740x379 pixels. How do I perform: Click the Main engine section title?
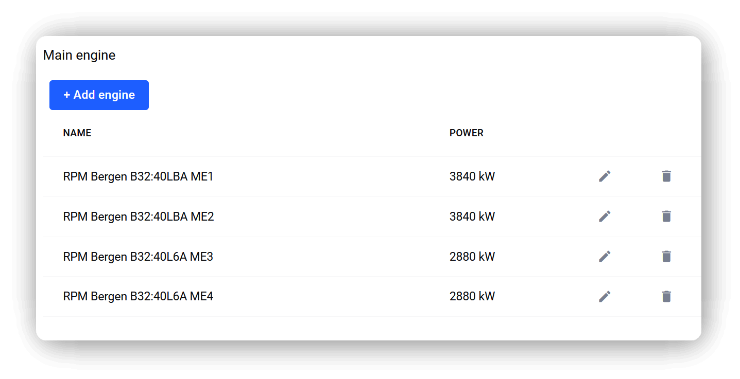click(79, 56)
